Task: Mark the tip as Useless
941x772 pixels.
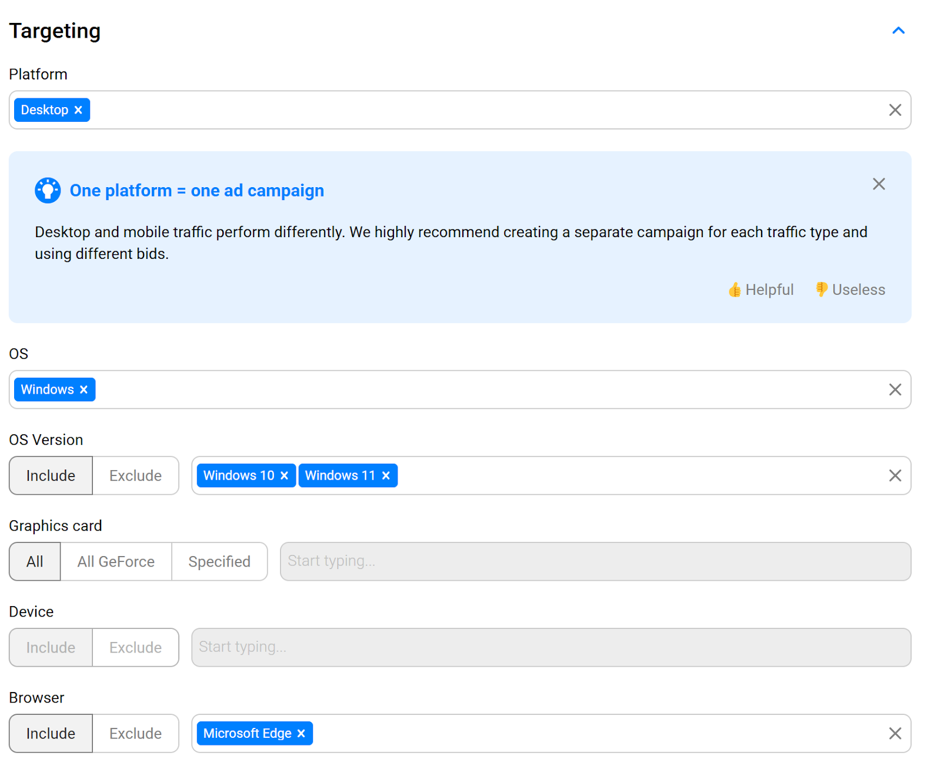Action: click(x=850, y=289)
